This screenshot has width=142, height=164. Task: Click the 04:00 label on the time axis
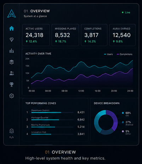pyautogui.click(x=48, y=91)
